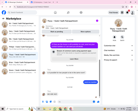Click the scroll down arrow in chat
The image size is (138, 111).
click(99, 97)
